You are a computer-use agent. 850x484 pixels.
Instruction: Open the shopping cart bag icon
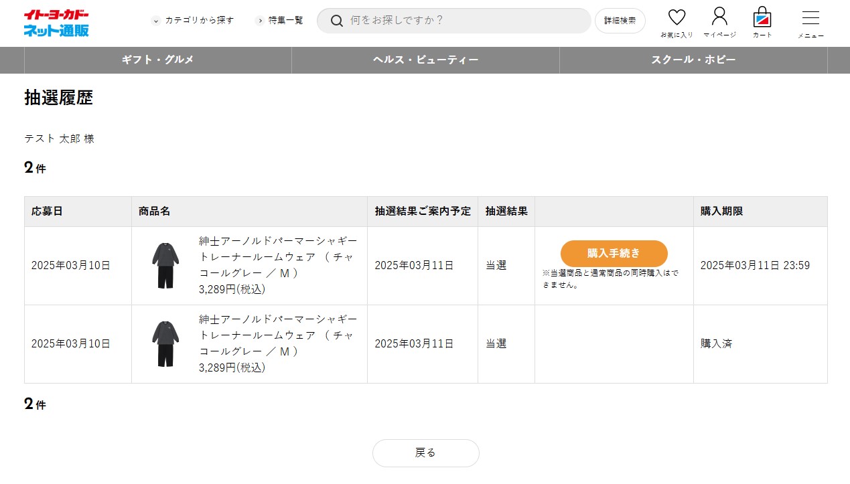point(762,17)
